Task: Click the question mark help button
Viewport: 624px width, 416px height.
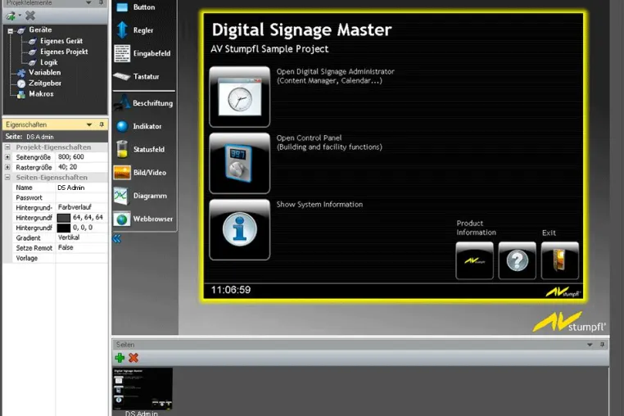Action: pyautogui.click(x=517, y=260)
